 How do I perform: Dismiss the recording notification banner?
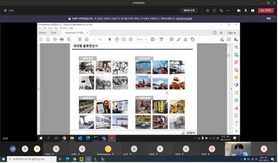(x=269, y=18)
